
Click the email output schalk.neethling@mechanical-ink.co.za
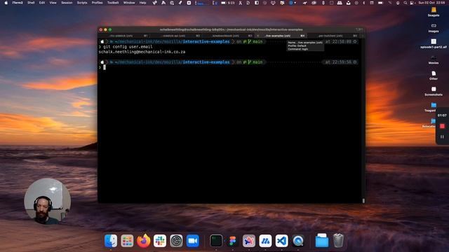click(142, 52)
